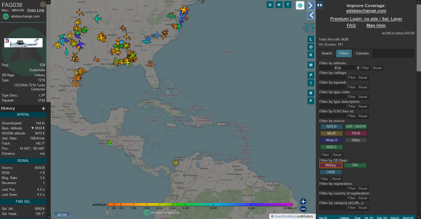Open the OpenStreetMap contributors link
The height and width of the screenshot is (219, 421).
pyautogui.click(x=285, y=216)
